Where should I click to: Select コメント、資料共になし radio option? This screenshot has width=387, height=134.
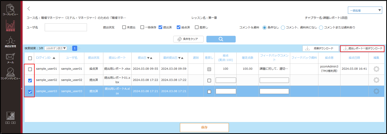[x=283, y=28]
